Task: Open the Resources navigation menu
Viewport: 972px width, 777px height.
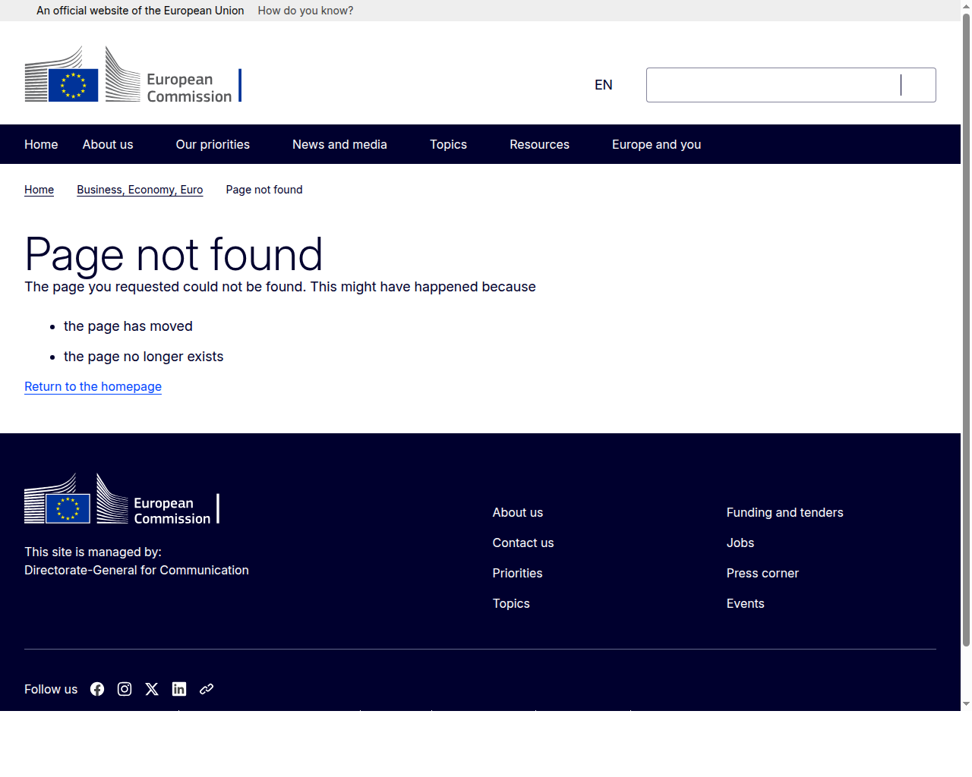Action: point(539,144)
